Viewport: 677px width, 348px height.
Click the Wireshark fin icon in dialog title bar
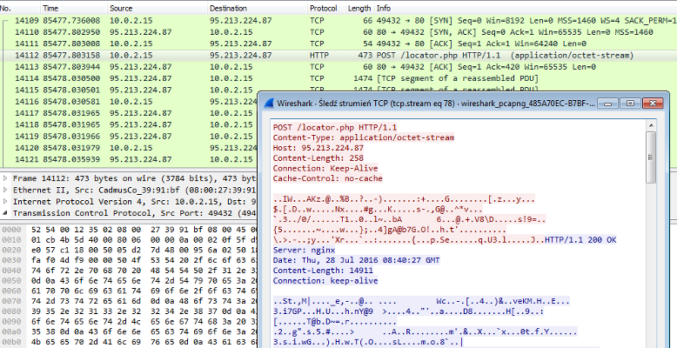tap(269, 103)
